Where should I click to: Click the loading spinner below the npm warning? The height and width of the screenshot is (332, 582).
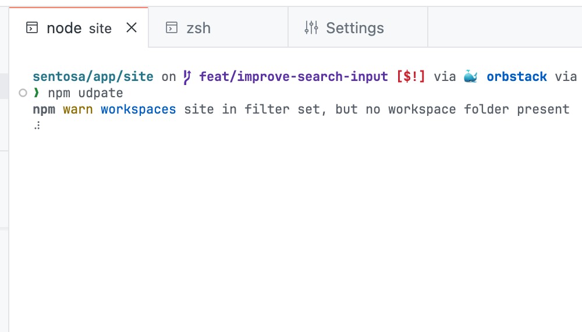point(37,125)
